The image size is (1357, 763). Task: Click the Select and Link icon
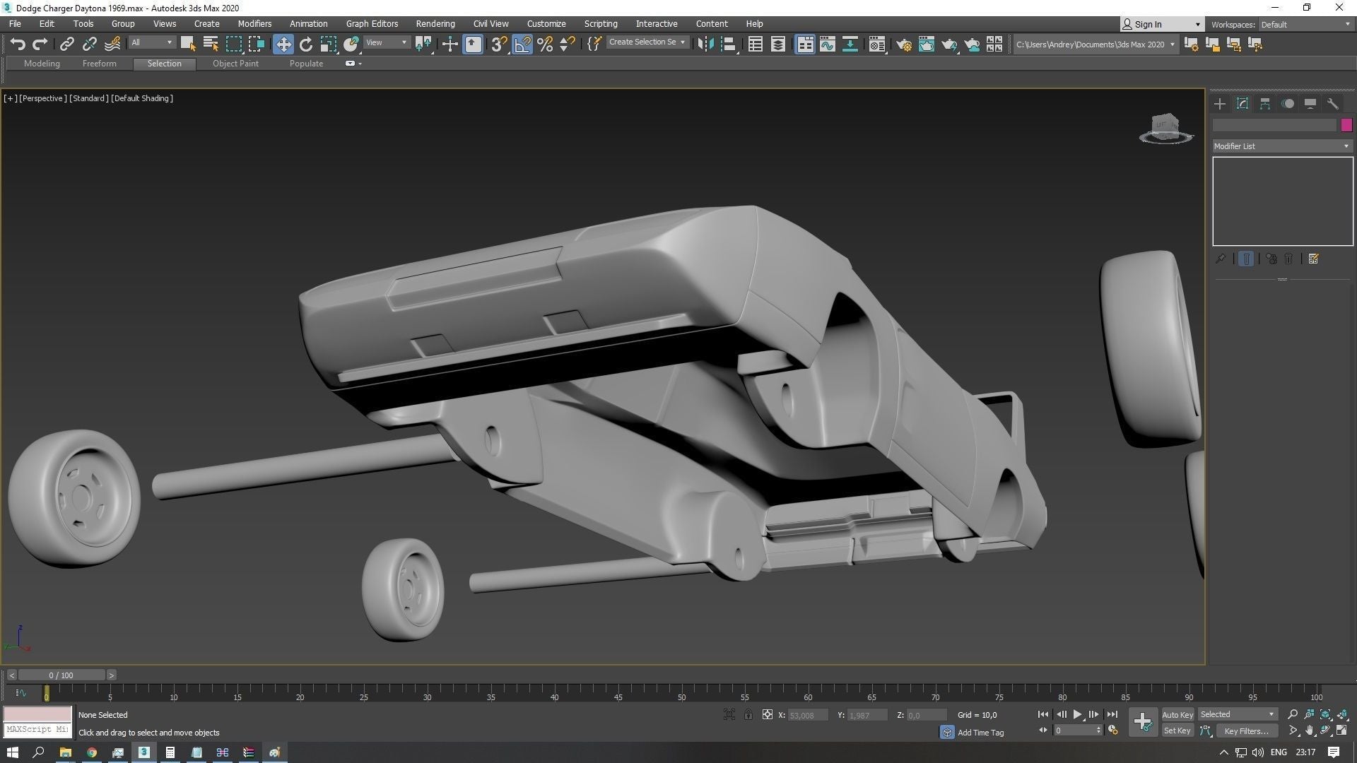point(66,45)
